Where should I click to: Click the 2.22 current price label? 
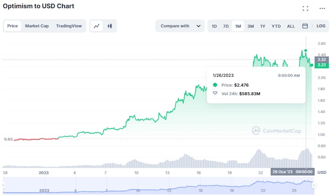pyautogui.click(x=321, y=65)
